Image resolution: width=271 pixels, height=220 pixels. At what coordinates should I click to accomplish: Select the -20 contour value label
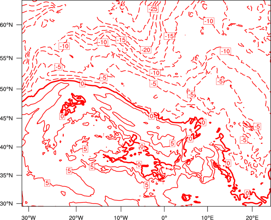pyautogui.click(x=146, y=50)
